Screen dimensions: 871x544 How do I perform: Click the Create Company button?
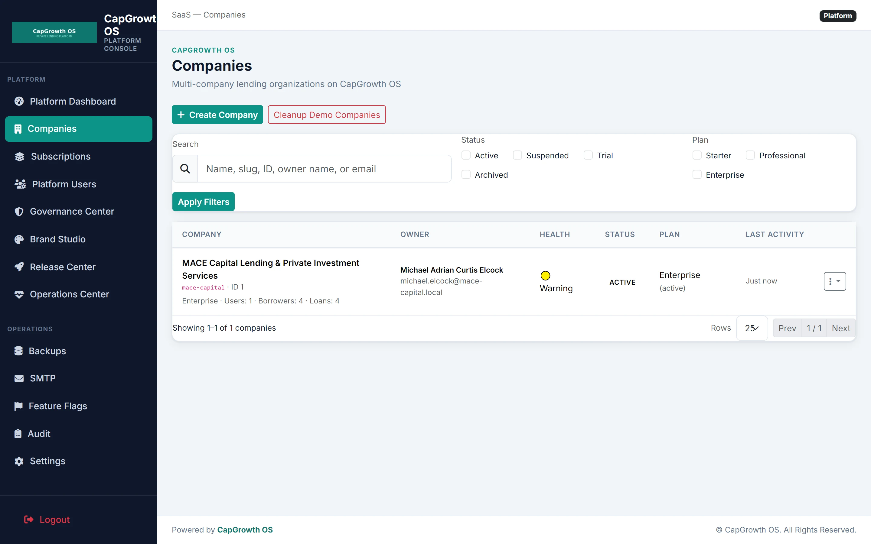tap(217, 115)
